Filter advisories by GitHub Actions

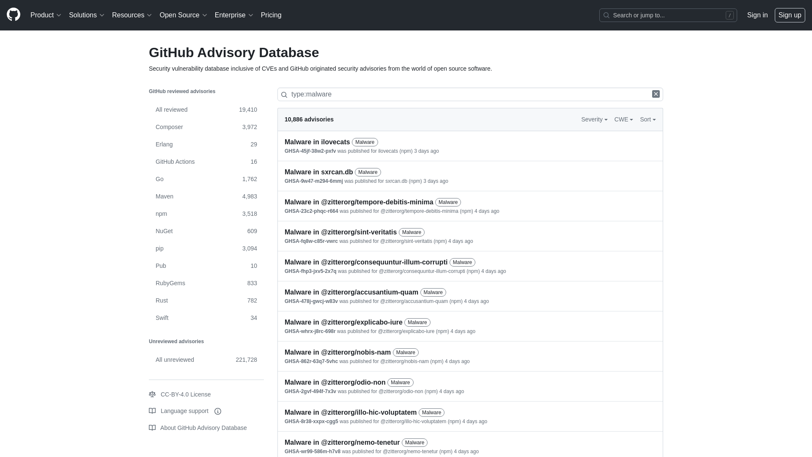pos(206,162)
